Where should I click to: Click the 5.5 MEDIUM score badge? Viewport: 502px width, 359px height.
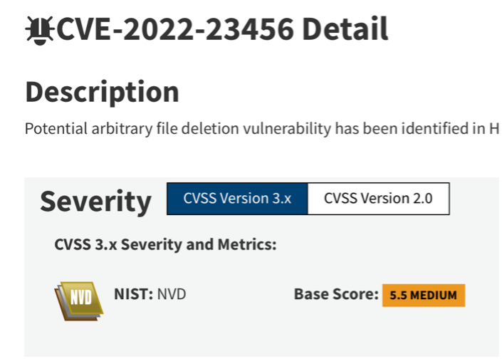423,295
